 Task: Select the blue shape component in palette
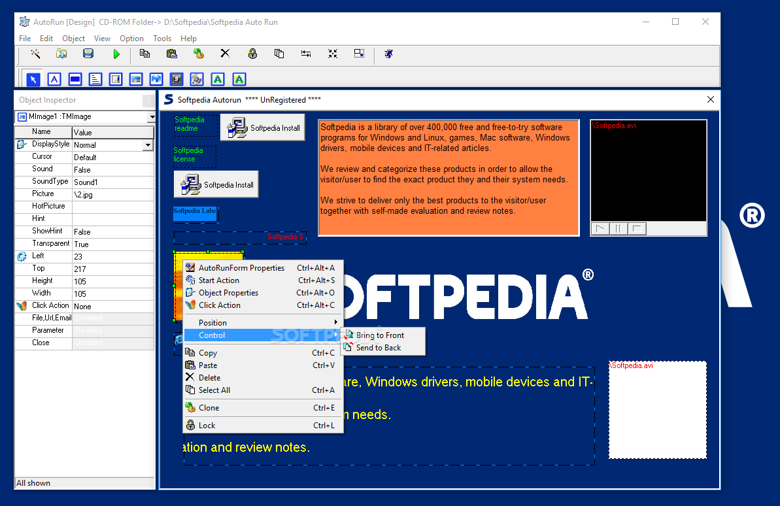156,79
